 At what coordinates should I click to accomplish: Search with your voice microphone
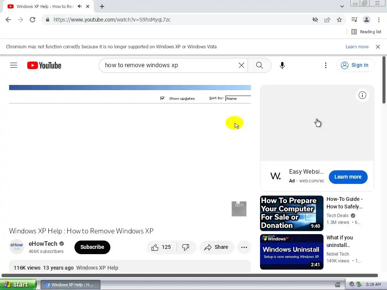click(x=282, y=65)
